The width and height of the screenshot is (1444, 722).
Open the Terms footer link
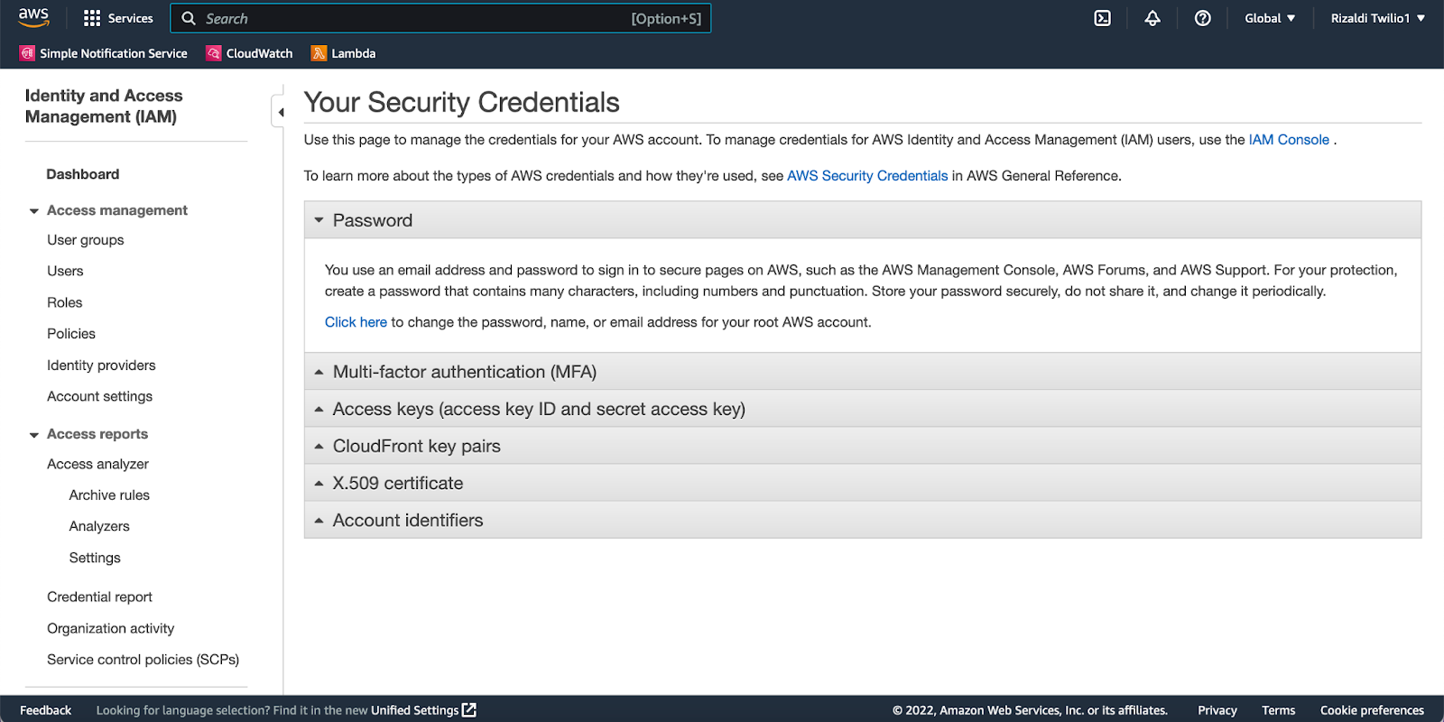coord(1278,710)
